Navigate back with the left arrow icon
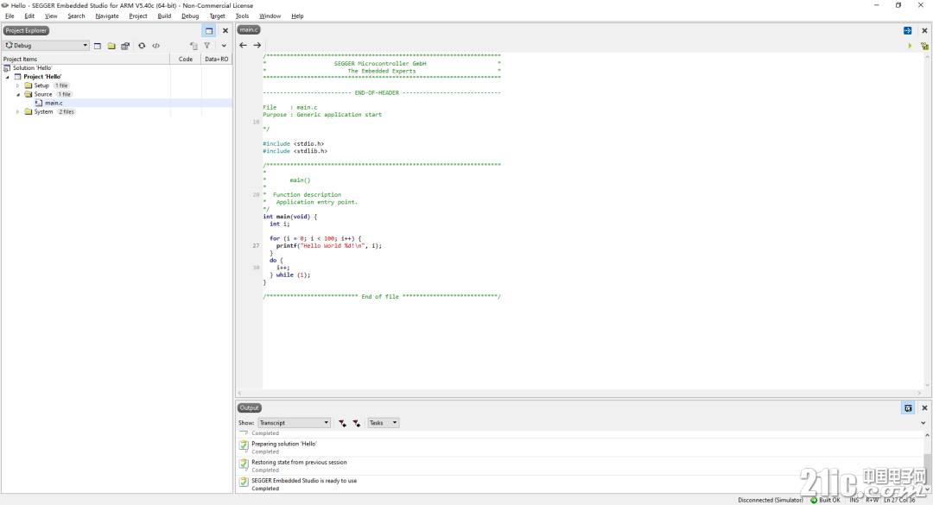Image resolution: width=933 pixels, height=505 pixels. (x=243, y=45)
